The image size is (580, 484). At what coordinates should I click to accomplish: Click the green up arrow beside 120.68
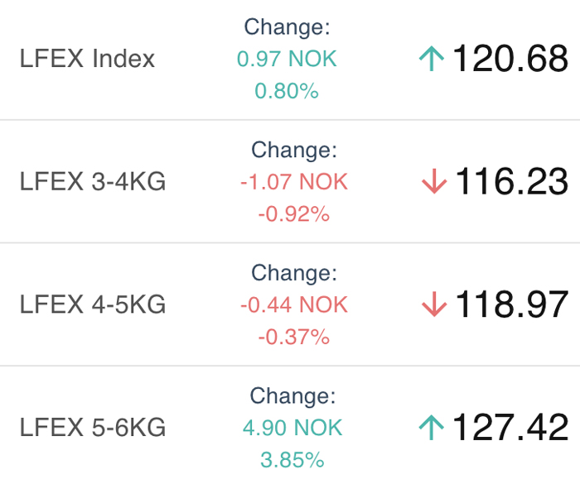pyautogui.click(x=432, y=59)
